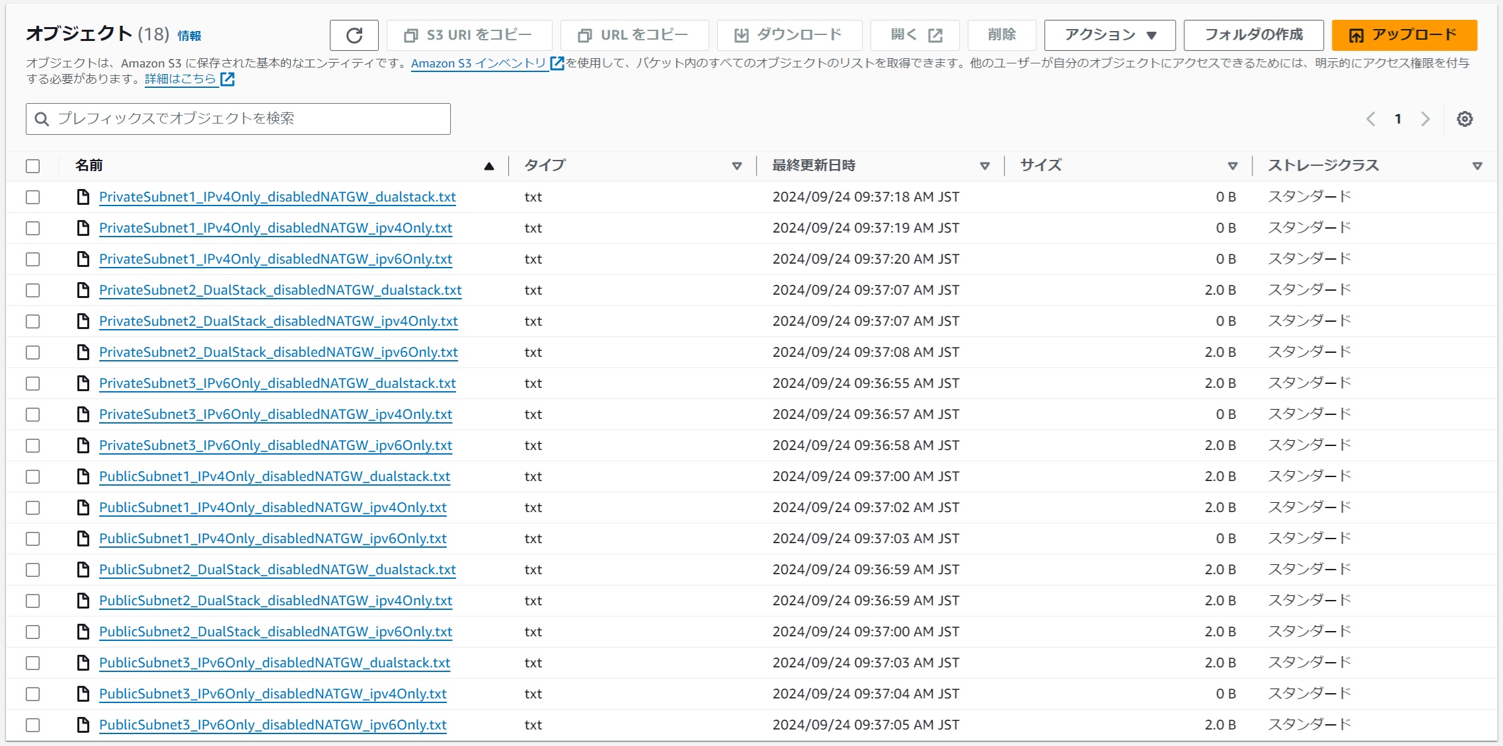The image size is (1503, 746).
Task: Click the ストレージクラス column sort arrow
Action: (1477, 166)
